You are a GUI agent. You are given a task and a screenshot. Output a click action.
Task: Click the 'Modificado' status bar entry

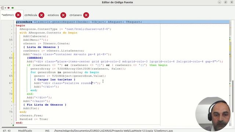tap(25, 131)
